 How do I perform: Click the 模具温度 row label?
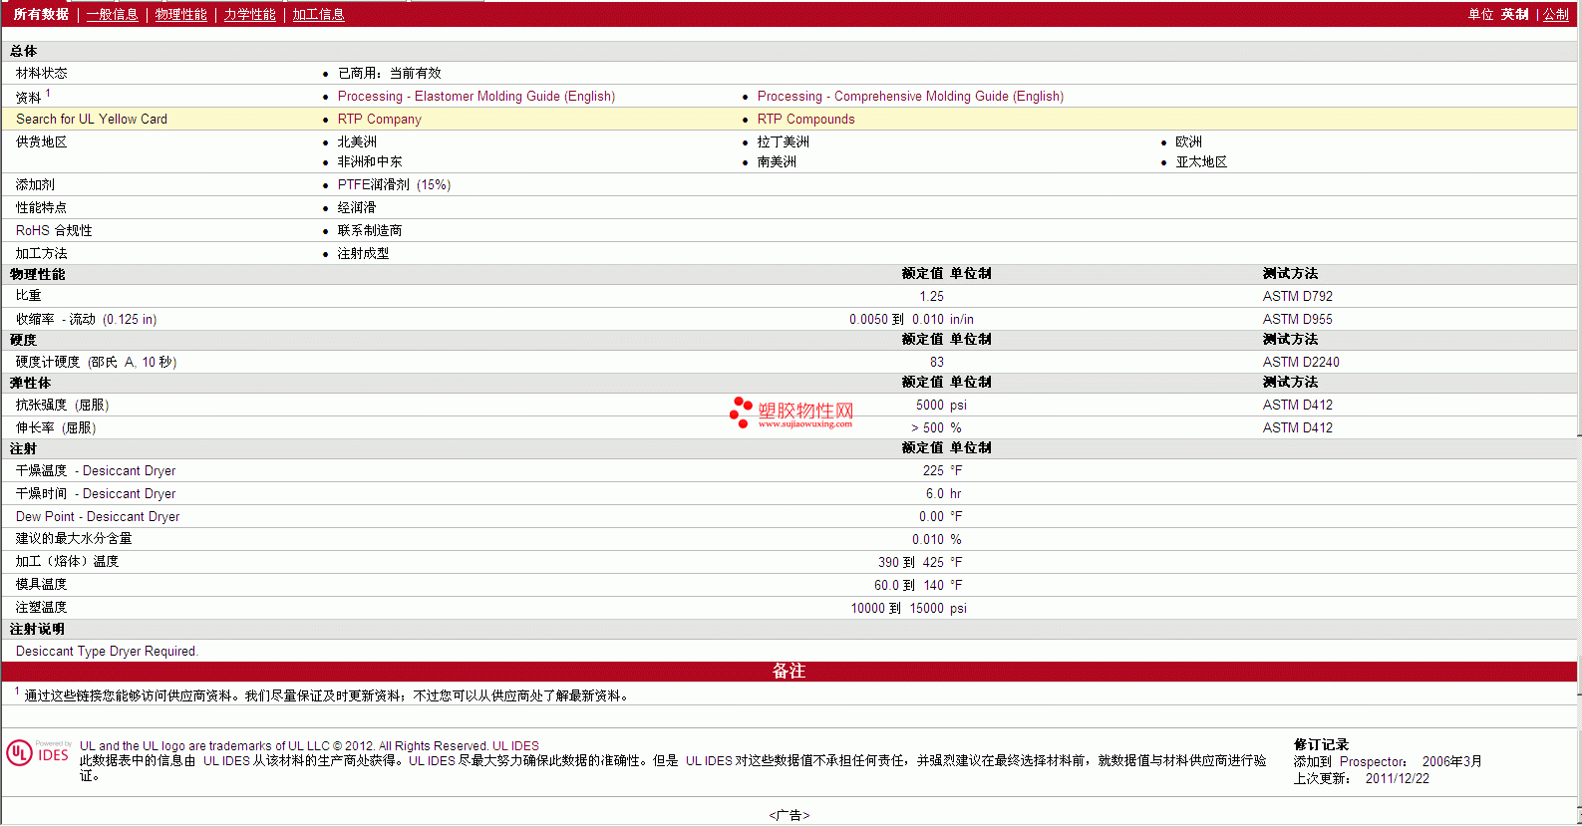(x=42, y=584)
